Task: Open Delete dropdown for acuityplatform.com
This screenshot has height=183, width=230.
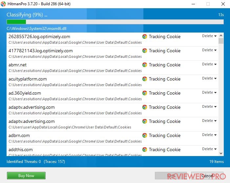Action: click(x=209, y=78)
